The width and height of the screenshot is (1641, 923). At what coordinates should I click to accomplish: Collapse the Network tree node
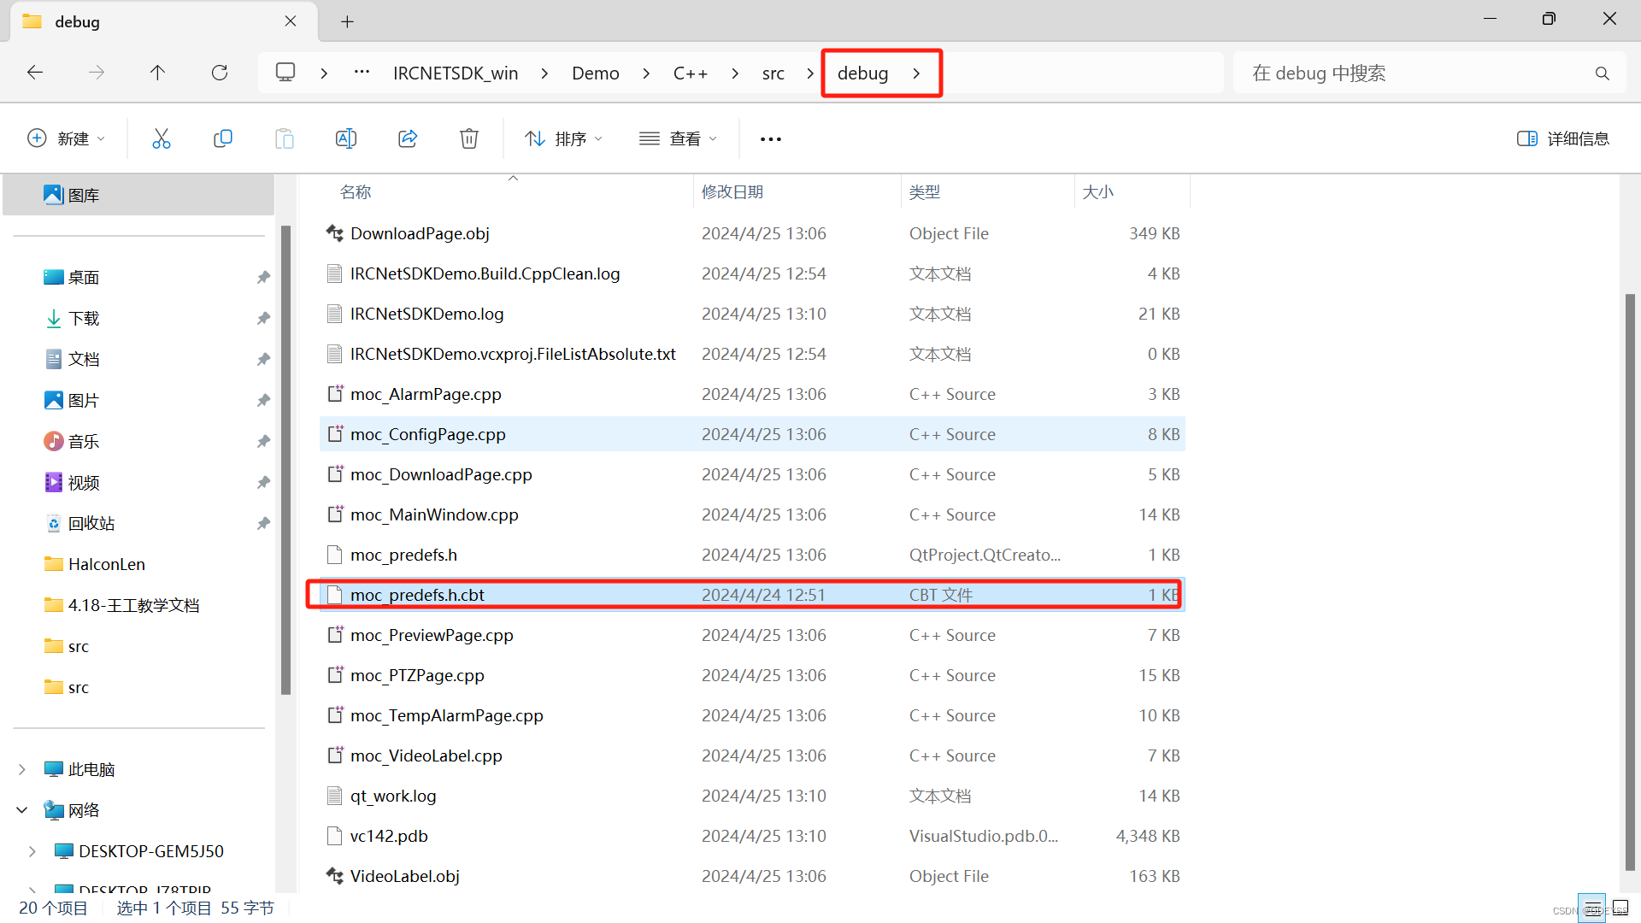pyautogui.click(x=22, y=810)
